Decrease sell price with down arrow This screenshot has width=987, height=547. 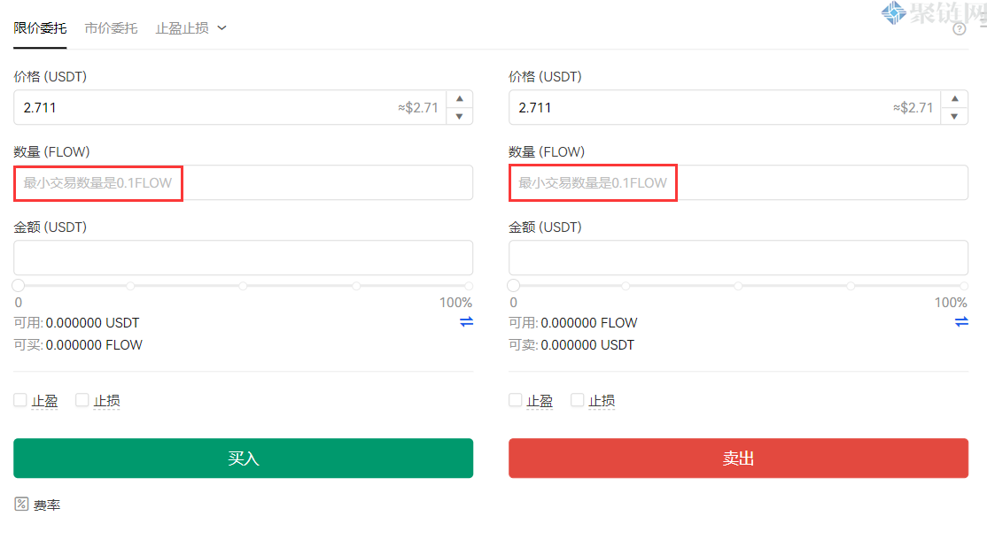click(x=954, y=116)
